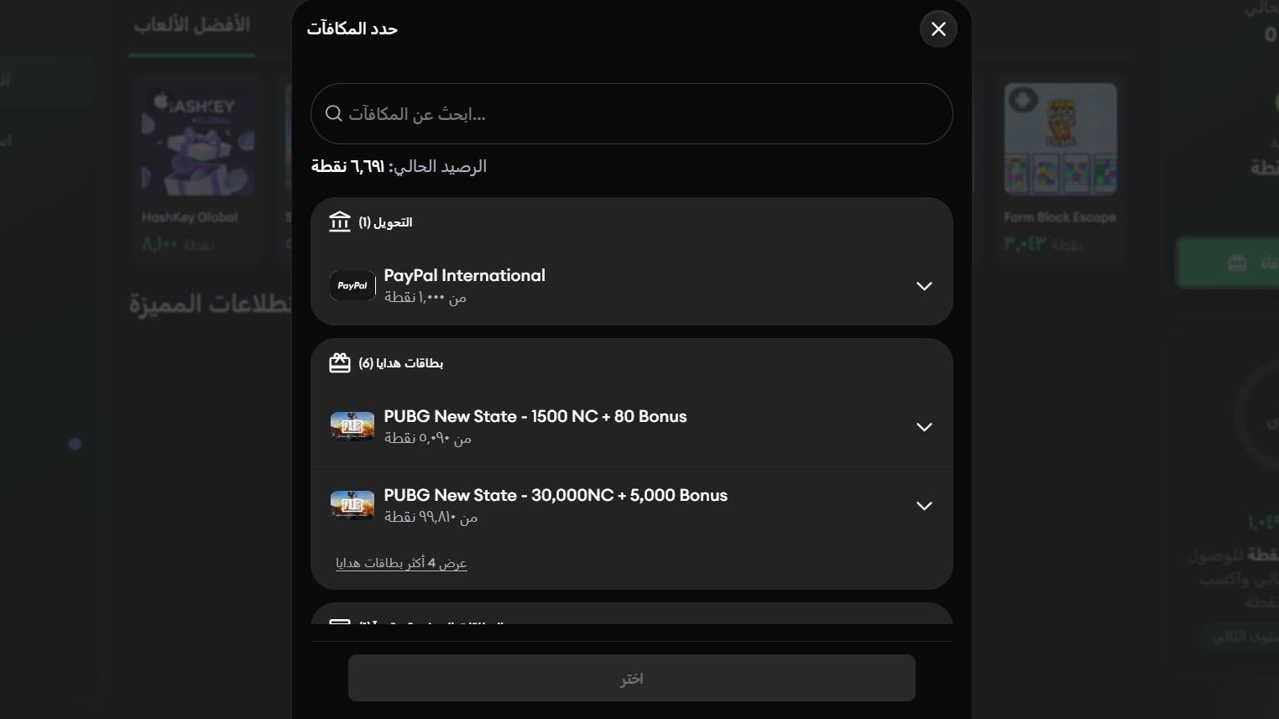Click the gift box icon beside بطاقات هدايا

[x=340, y=362]
